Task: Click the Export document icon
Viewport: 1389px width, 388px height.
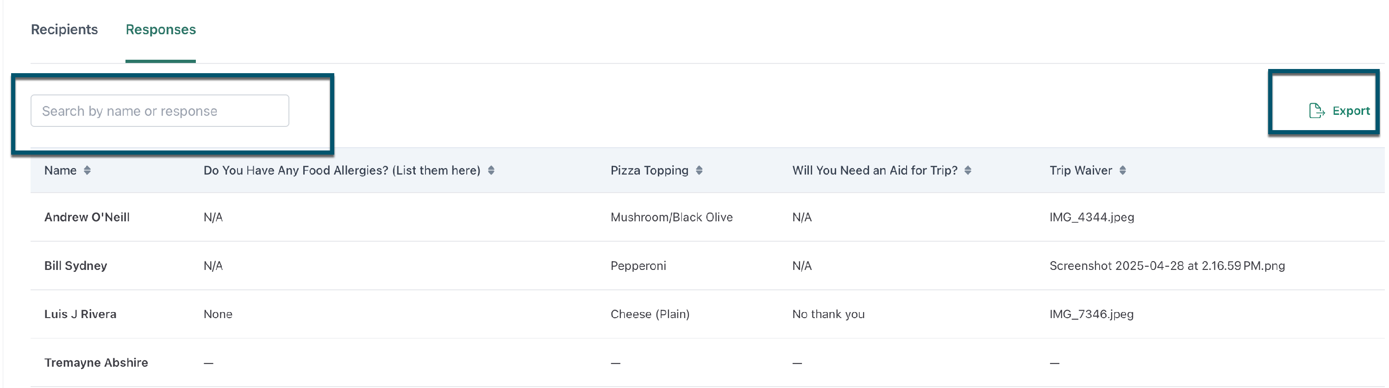Action: [1317, 111]
